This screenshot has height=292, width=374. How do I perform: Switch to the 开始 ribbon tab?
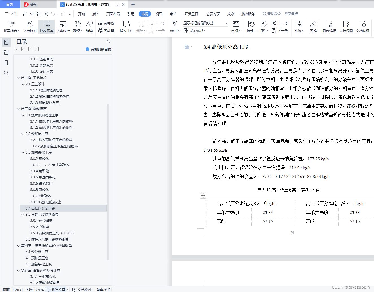point(82,14)
